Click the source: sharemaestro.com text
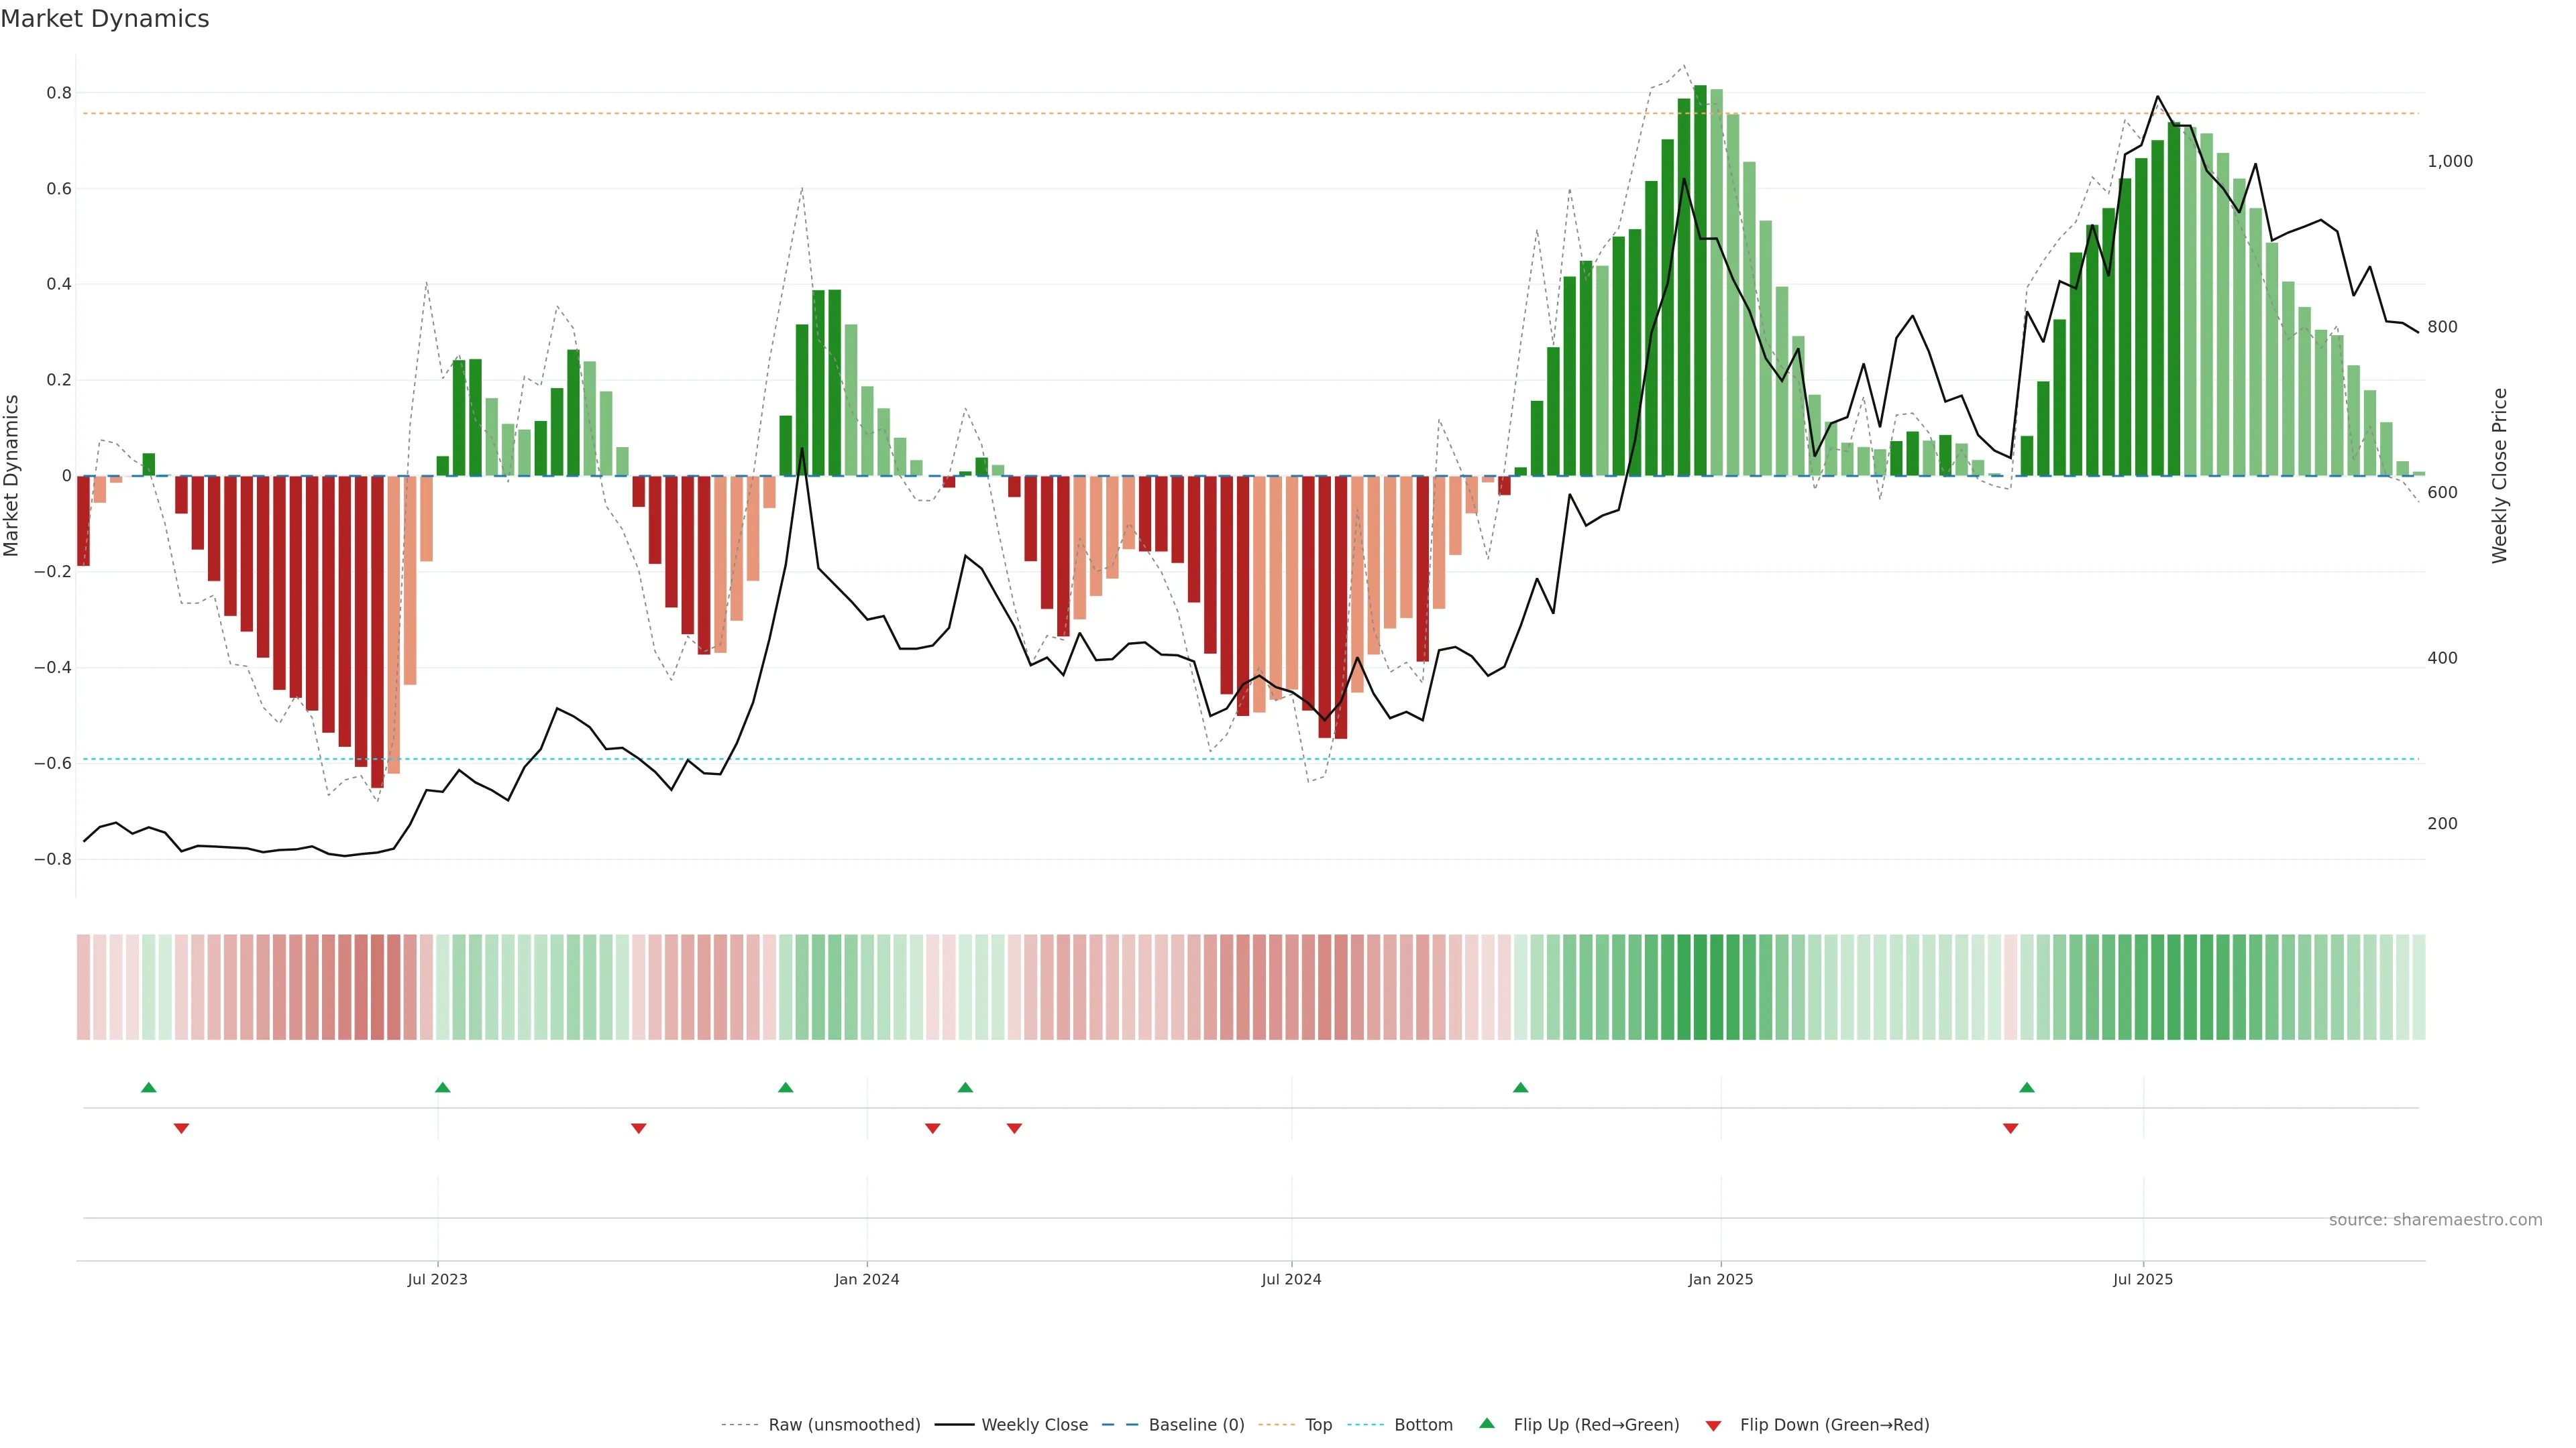The image size is (2576, 1448). pyautogui.click(x=2435, y=1220)
